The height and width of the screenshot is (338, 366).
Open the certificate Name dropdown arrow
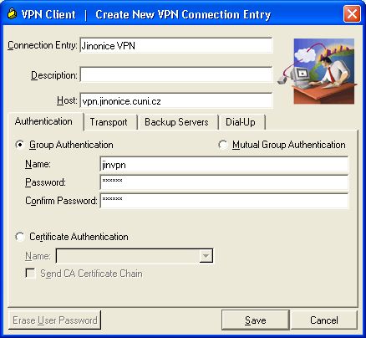pyautogui.click(x=206, y=256)
